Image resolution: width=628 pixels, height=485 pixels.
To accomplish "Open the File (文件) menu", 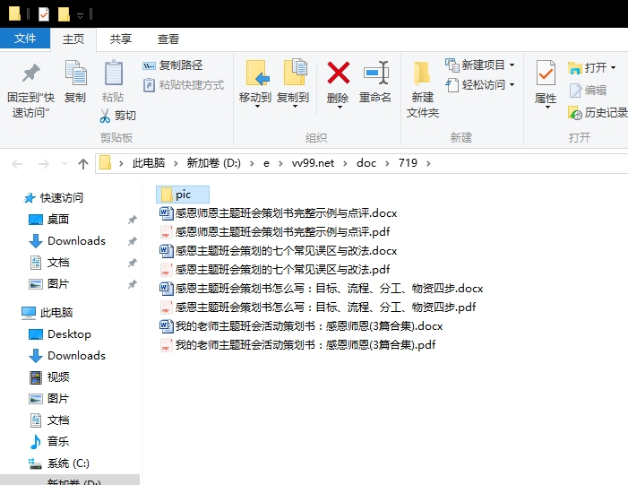I will [x=25, y=39].
